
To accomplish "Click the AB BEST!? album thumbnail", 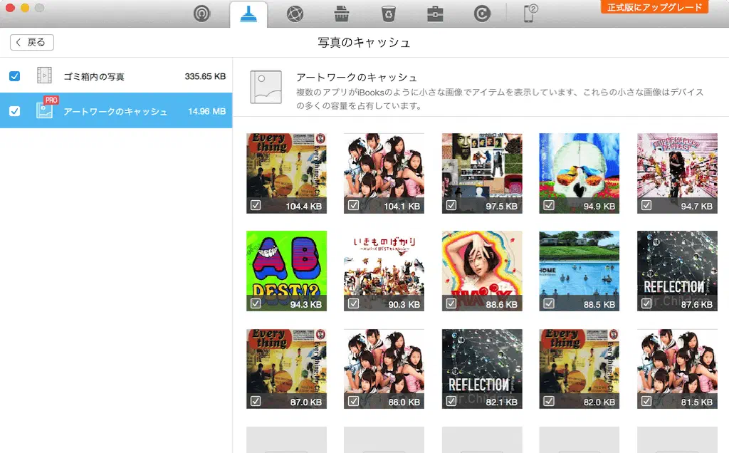I will click(286, 264).
